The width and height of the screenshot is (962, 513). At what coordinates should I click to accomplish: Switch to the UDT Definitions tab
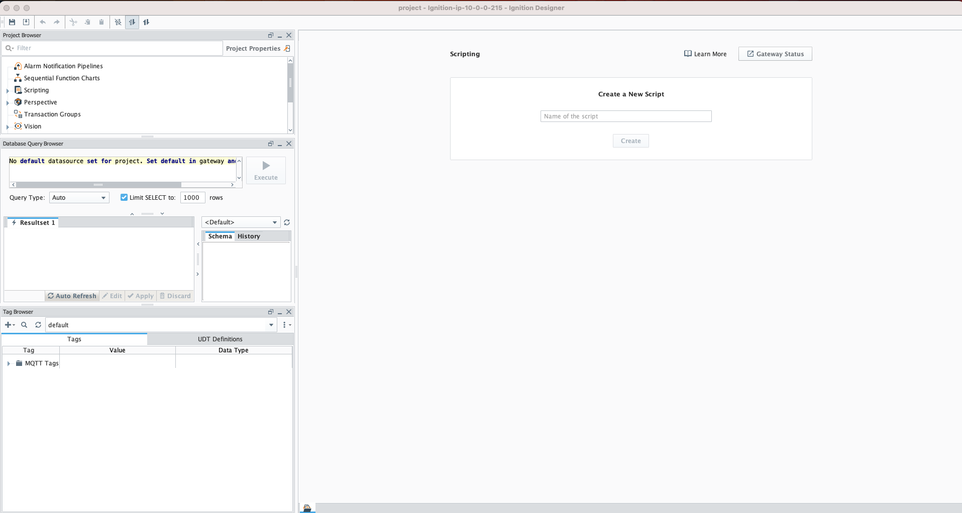point(220,339)
